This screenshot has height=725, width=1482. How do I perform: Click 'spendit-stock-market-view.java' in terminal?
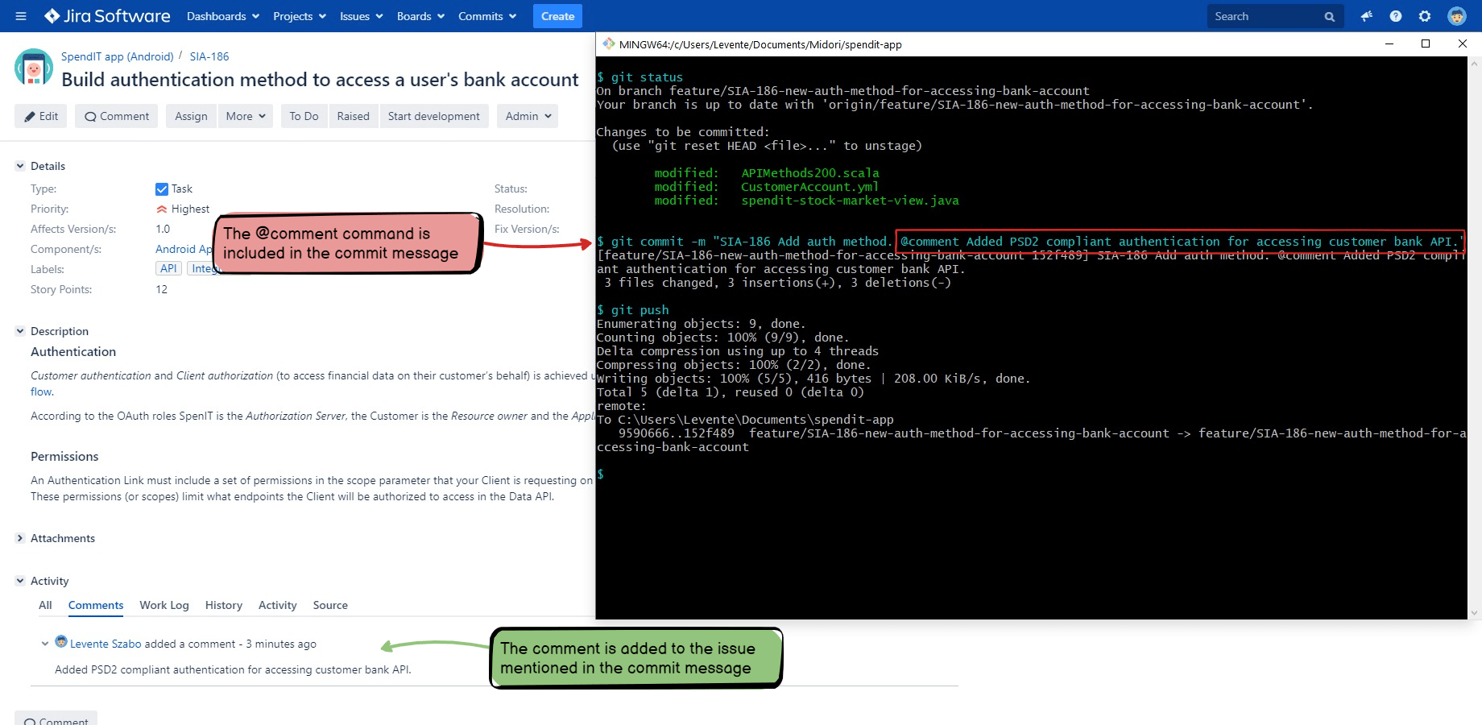click(850, 201)
